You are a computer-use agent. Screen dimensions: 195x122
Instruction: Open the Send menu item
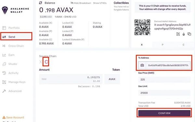16,37
